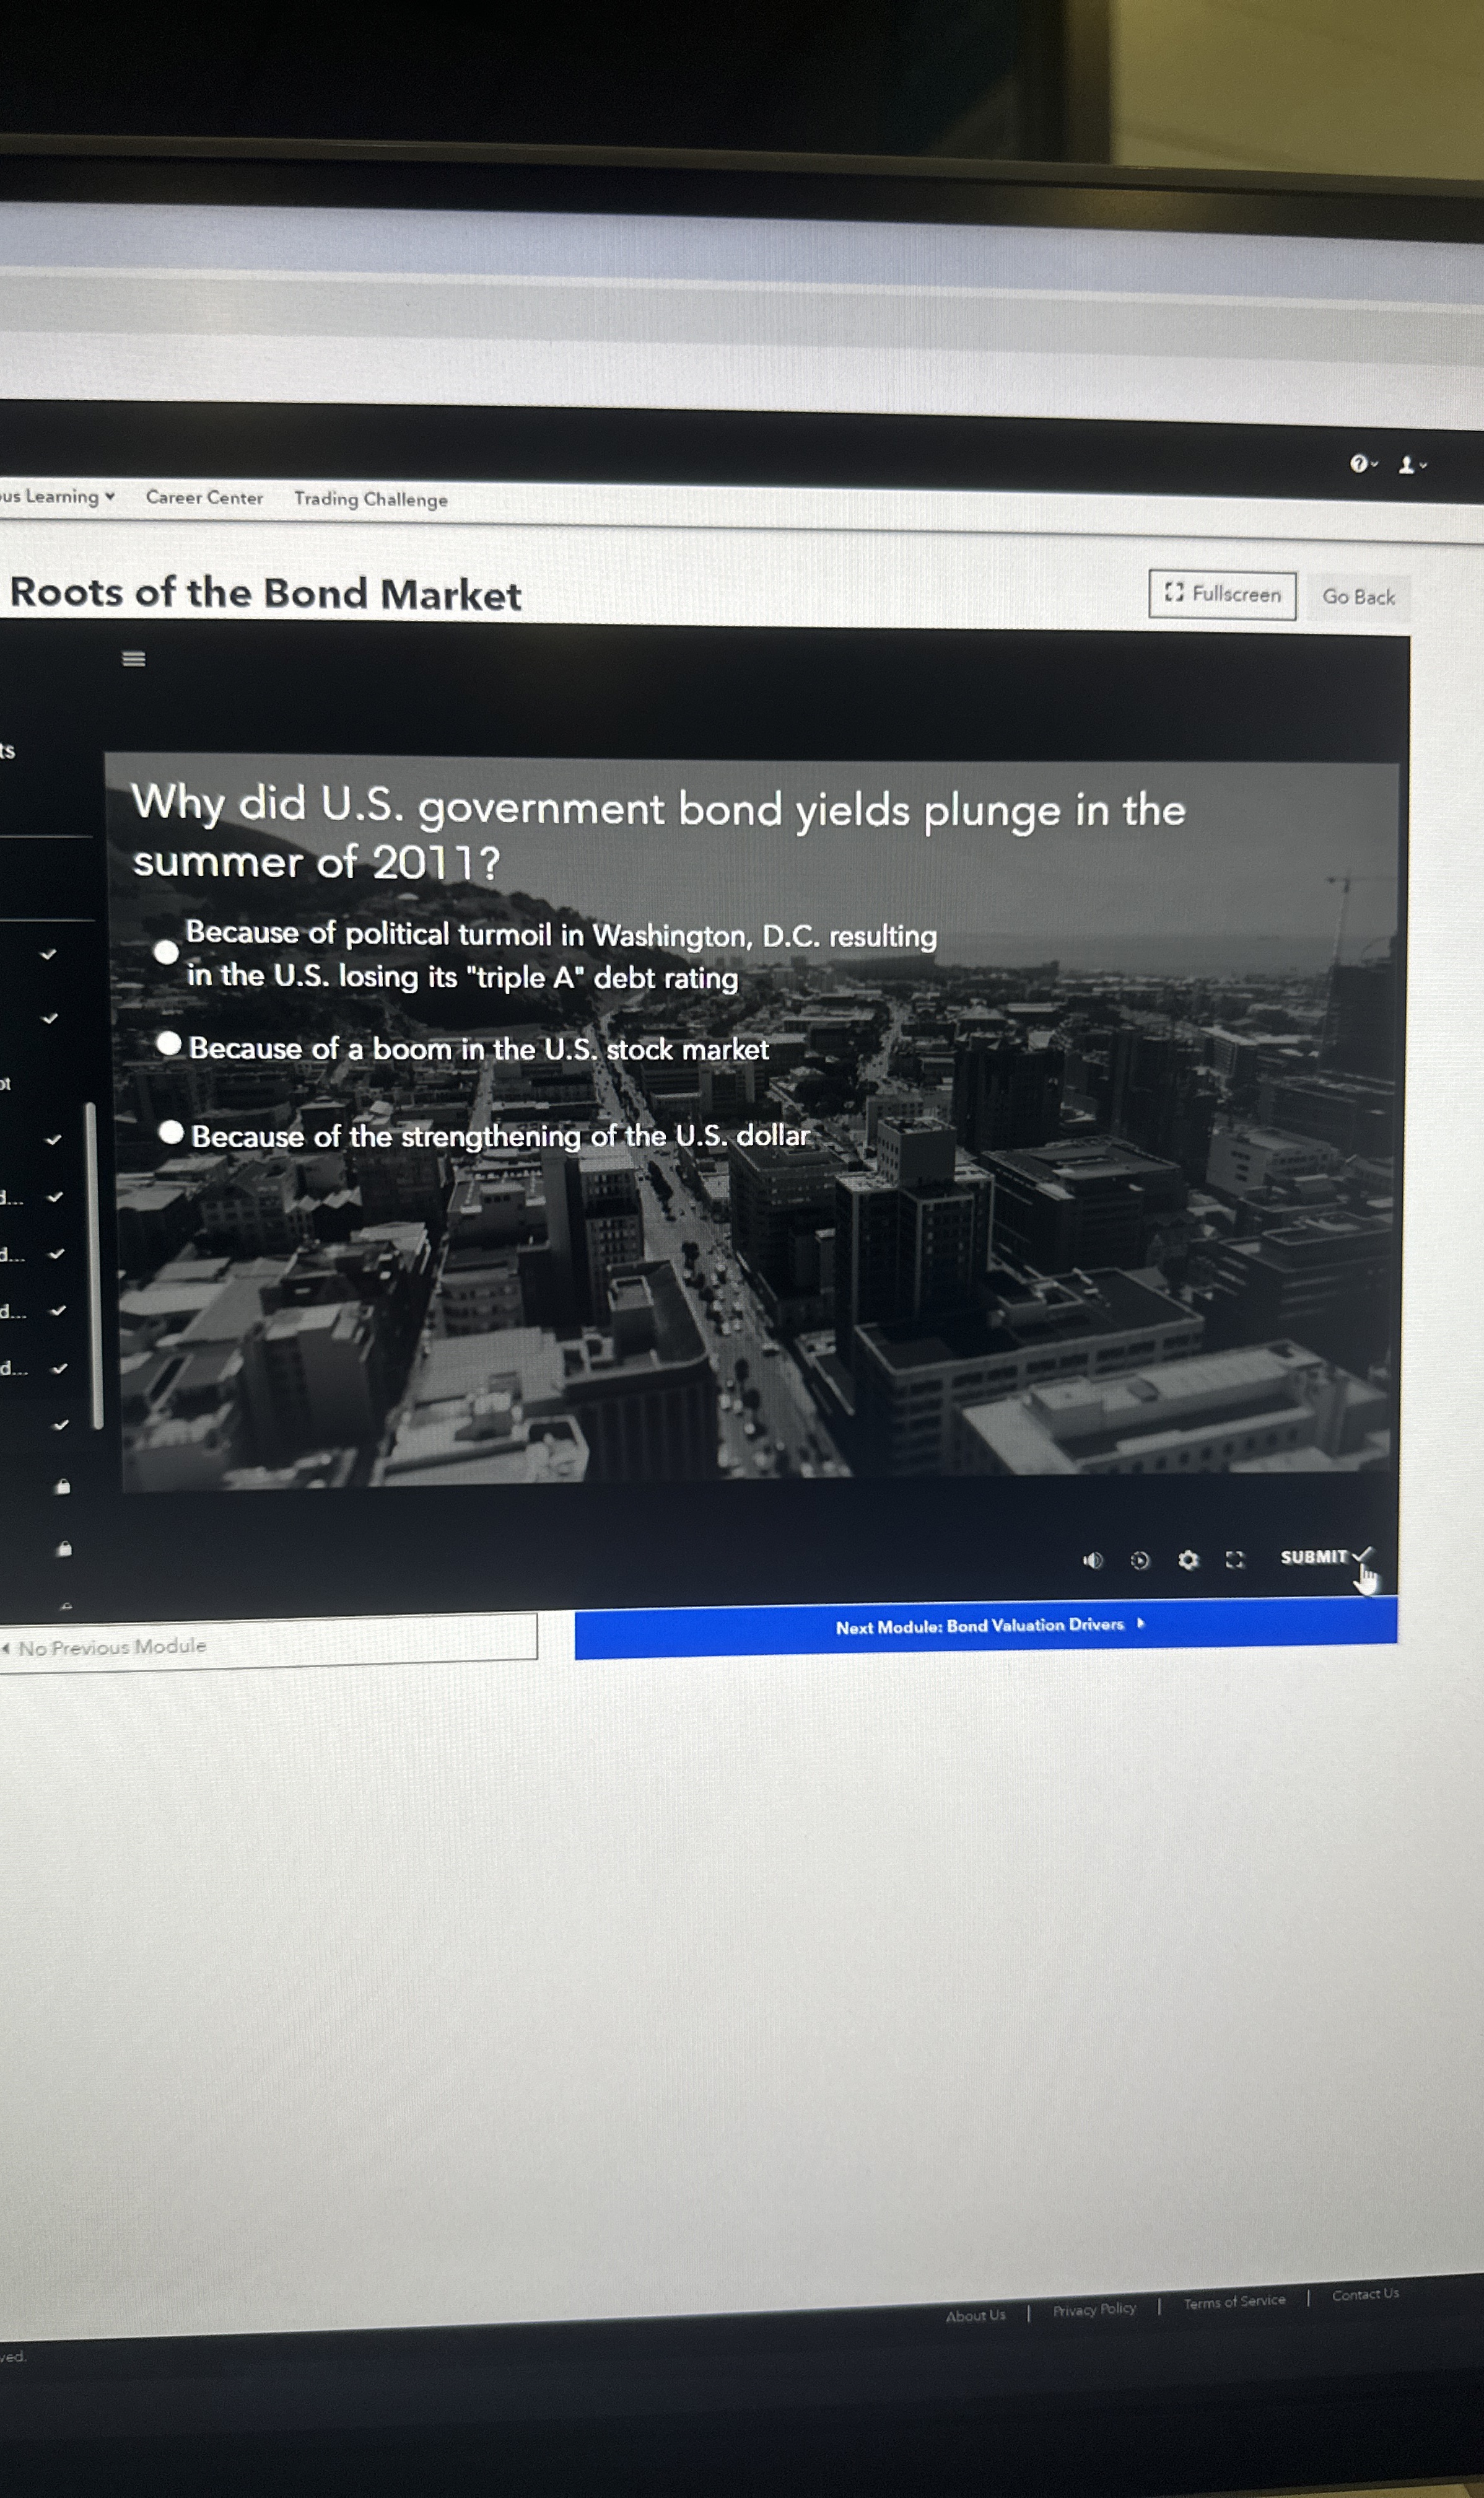Select the 'triple A debt rating' answer option
The image size is (1484, 2498).
point(167,953)
